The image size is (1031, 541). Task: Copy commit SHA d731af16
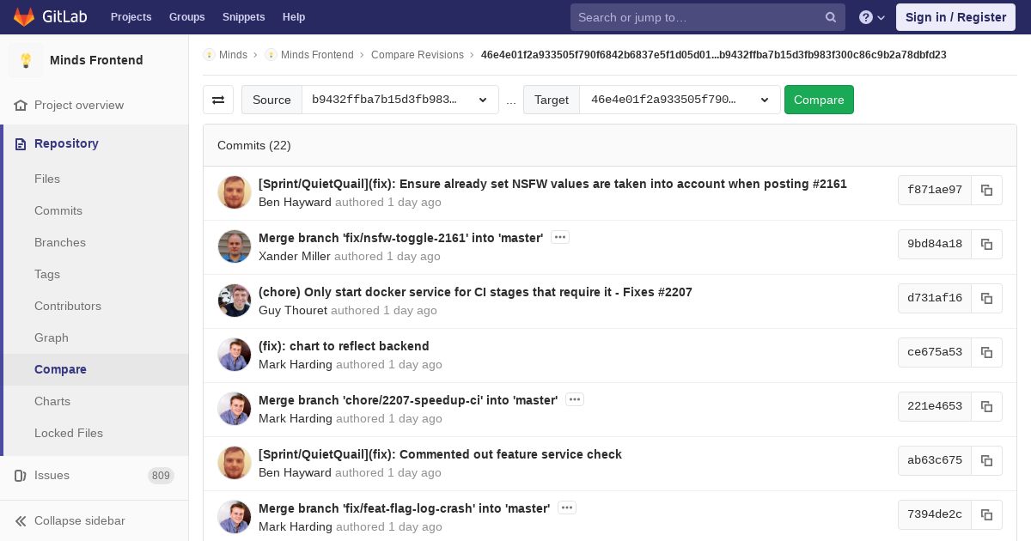pos(986,298)
